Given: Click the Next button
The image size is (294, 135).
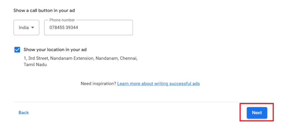Looking at the screenshot, I should click(x=257, y=113).
